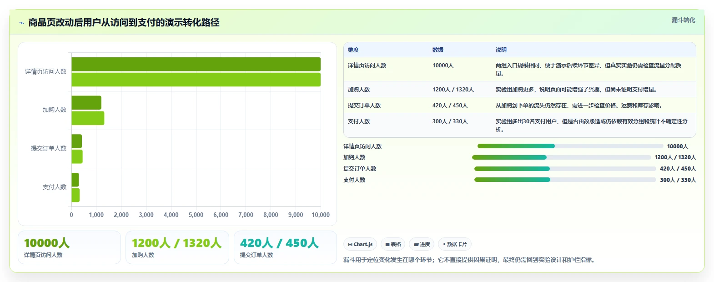Click the 详情页访问人数 progress bar
The height and width of the screenshot is (282, 714).
pos(570,146)
